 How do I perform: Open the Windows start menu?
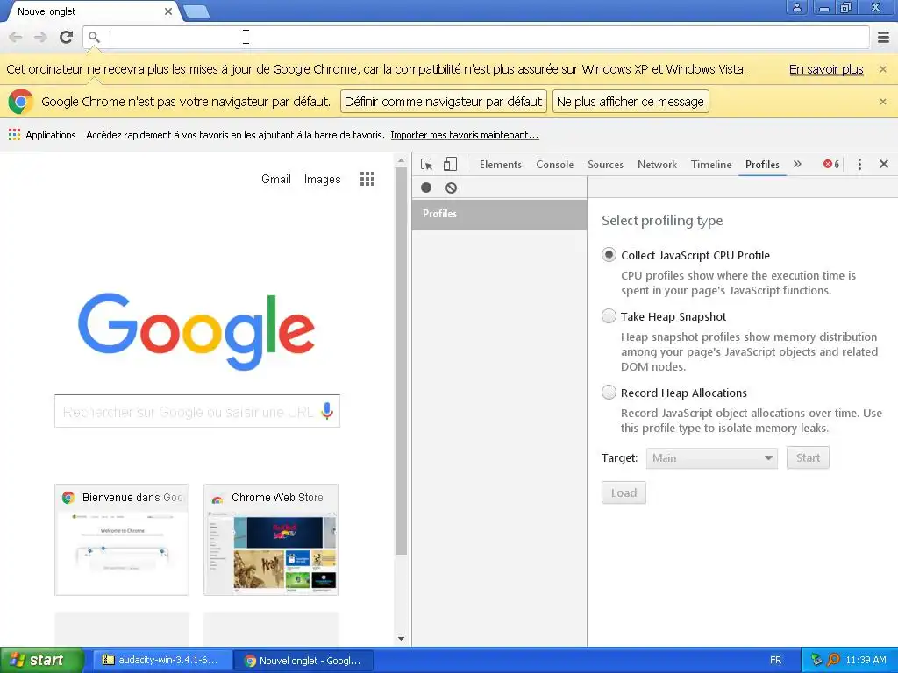coord(42,660)
